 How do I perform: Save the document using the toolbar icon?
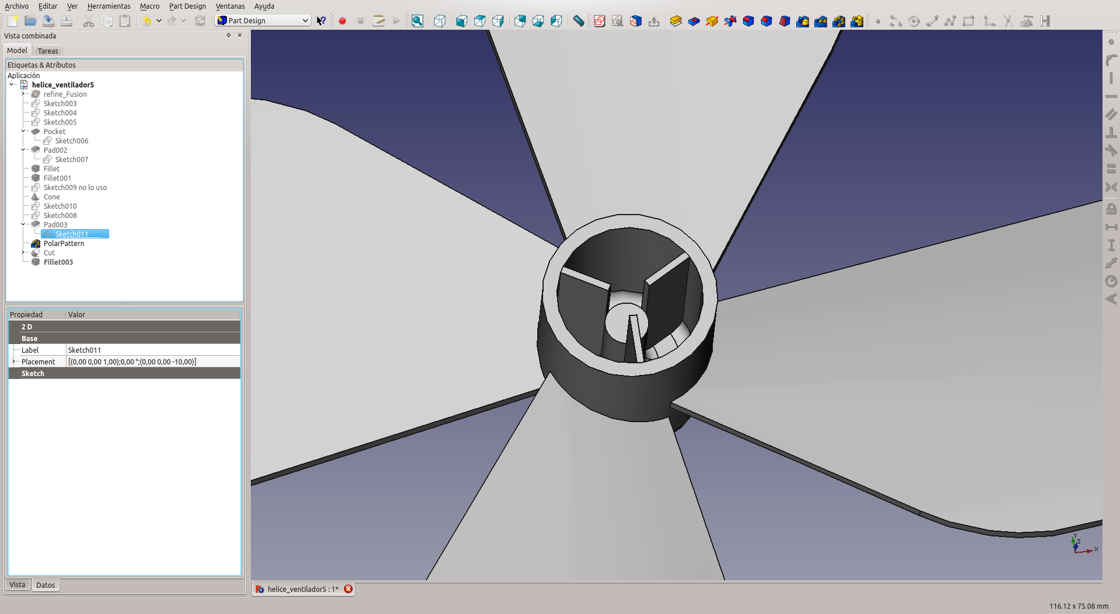tap(48, 21)
